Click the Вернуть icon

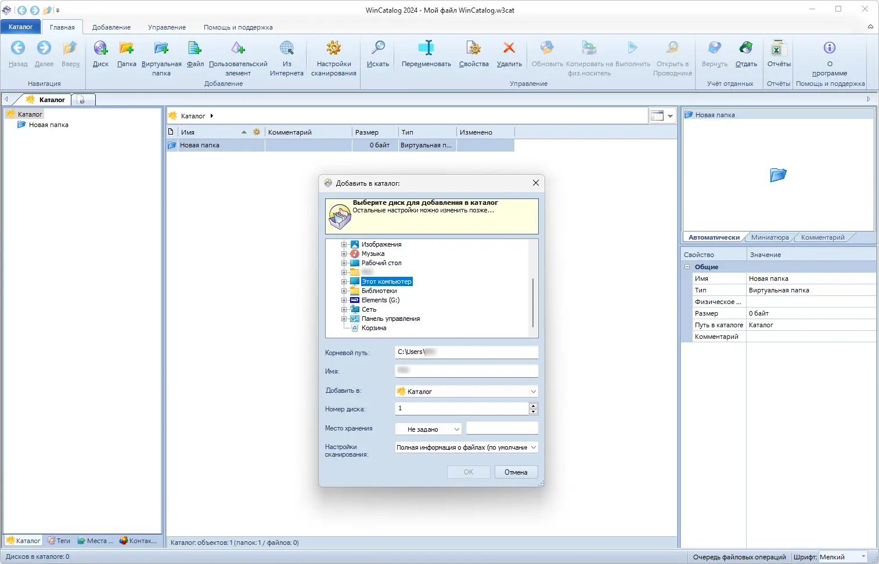pyautogui.click(x=715, y=48)
